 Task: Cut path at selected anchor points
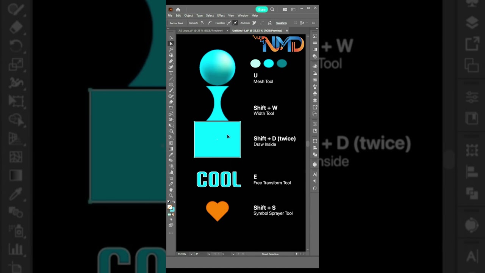click(269, 23)
